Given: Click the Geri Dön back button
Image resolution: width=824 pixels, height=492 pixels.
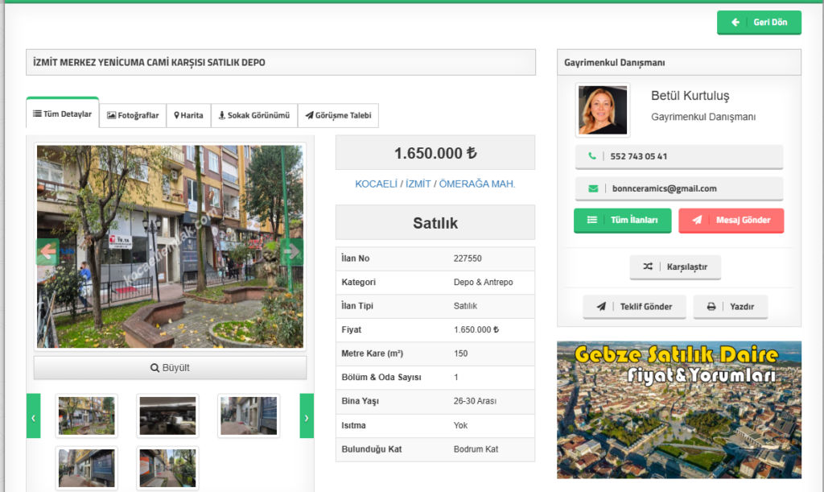Looking at the screenshot, I should click(759, 23).
